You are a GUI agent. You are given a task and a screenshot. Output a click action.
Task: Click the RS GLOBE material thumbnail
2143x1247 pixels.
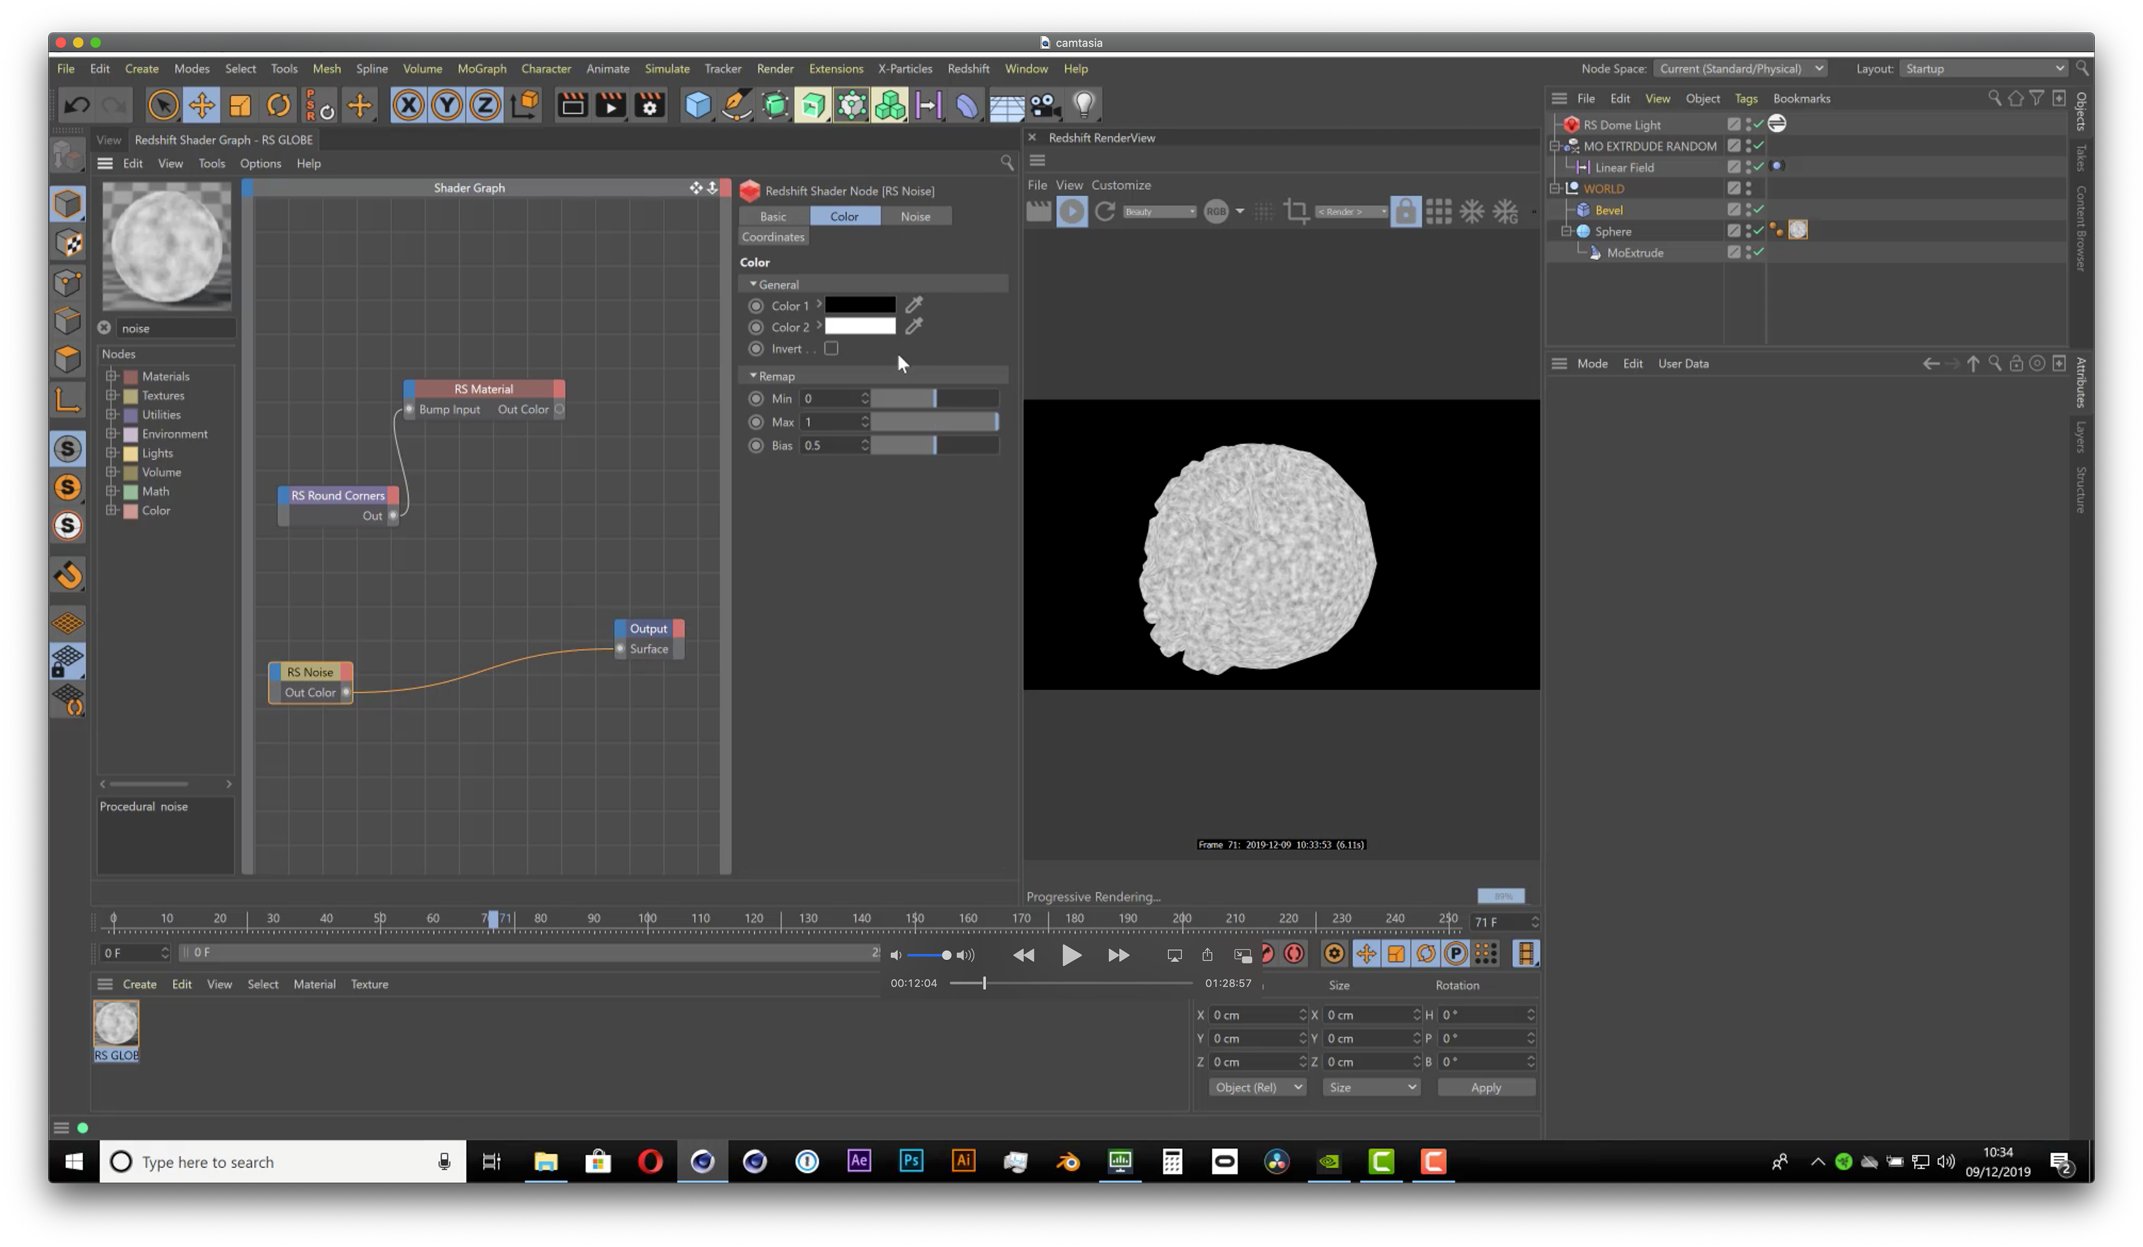pos(116,1023)
